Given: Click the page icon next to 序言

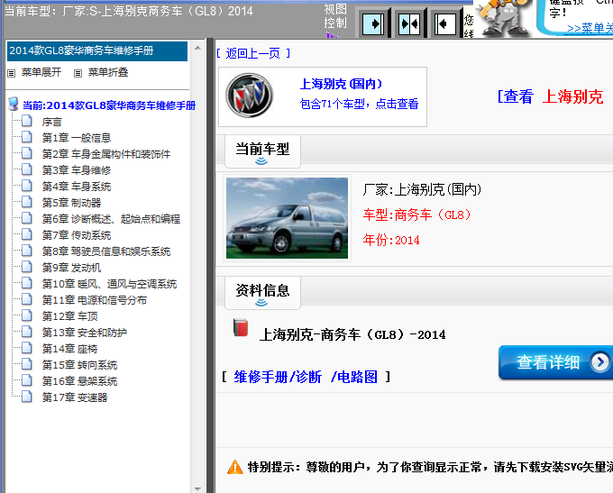Looking at the screenshot, I should pos(26,121).
